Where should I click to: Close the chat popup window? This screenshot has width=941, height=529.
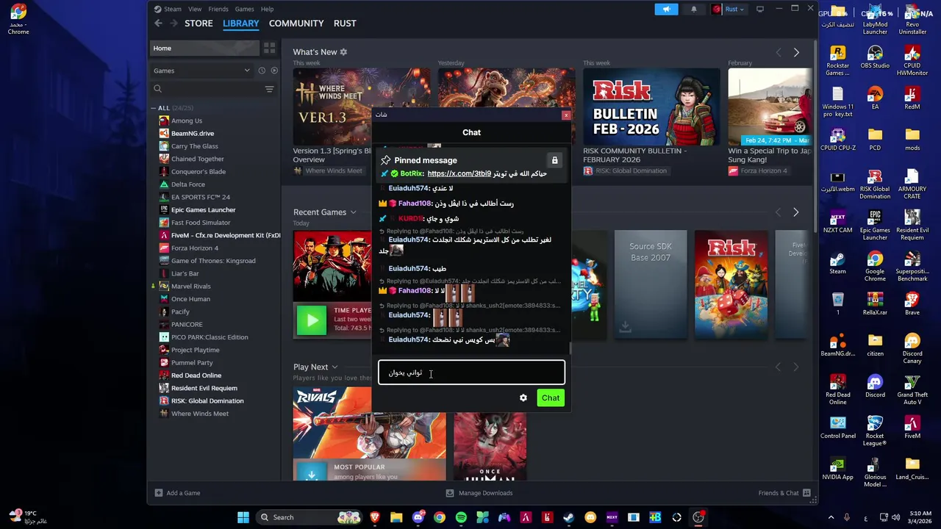click(x=565, y=115)
